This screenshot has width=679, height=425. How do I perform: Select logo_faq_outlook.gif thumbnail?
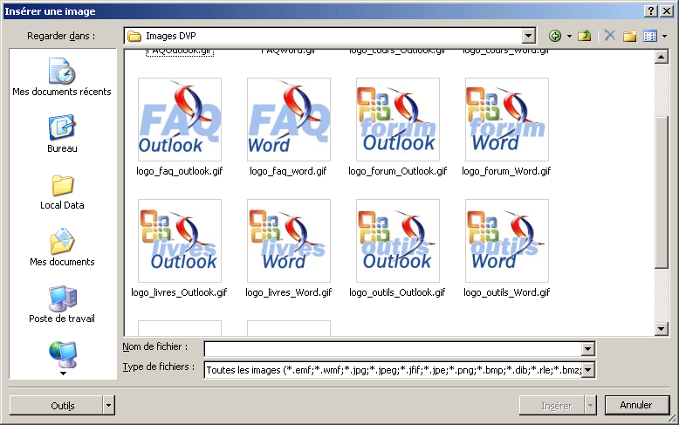click(x=180, y=120)
